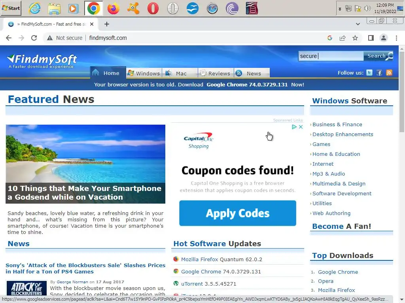Open Sony's Attack of the Blockbusters article

pos(85,268)
